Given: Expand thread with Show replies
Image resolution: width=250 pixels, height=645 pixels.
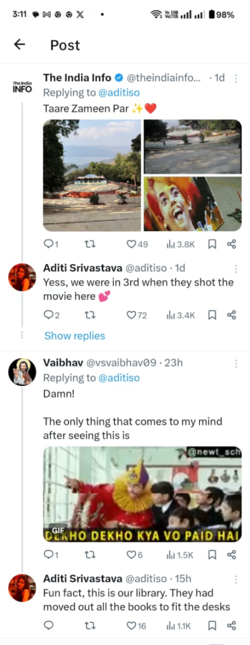Looking at the screenshot, I should 75,336.
